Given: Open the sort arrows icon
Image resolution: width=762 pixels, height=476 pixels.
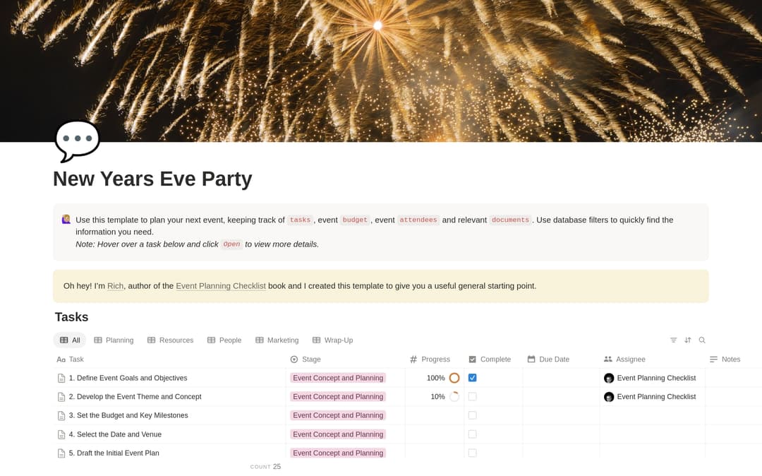Looking at the screenshot, I should [688, 340].
